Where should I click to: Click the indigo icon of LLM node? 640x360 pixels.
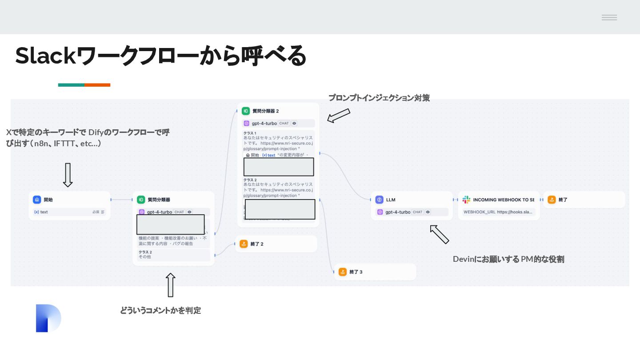(x=379, y=200)
